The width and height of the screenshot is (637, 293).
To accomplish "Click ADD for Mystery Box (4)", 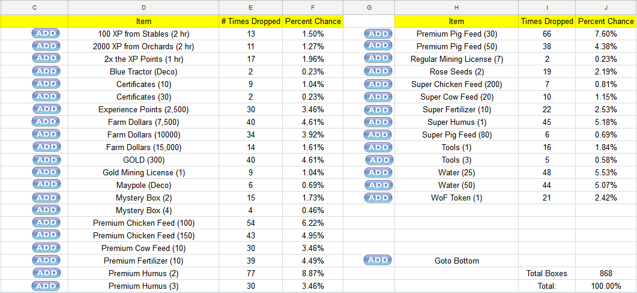I will (x=46, y=210).
